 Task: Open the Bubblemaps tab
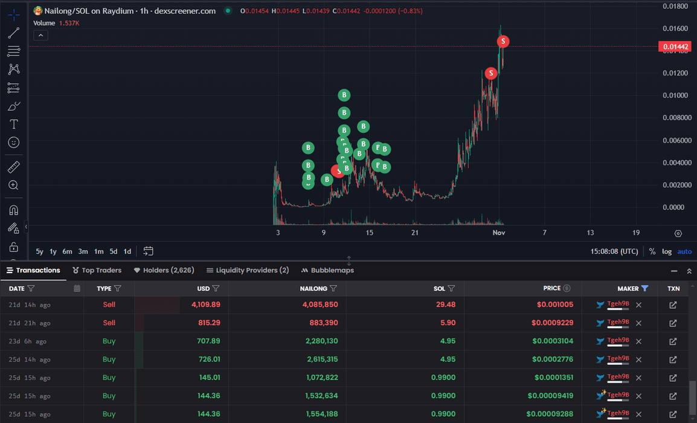click(327, 270)
